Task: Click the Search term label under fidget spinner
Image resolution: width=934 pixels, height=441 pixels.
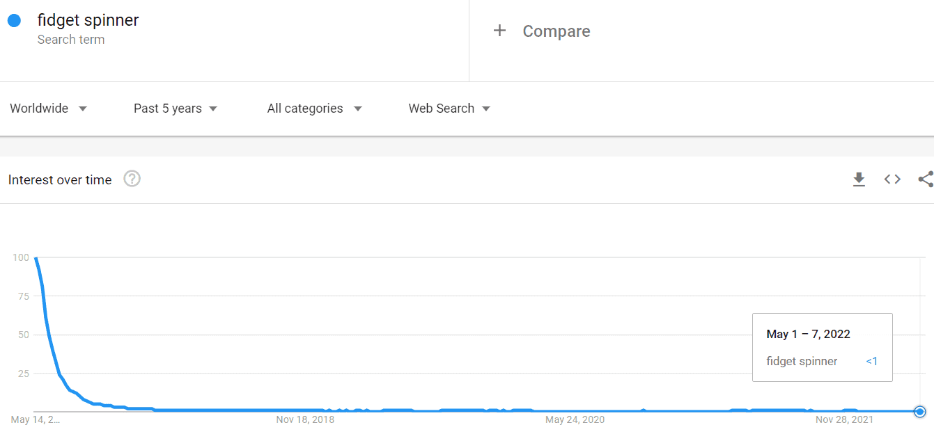Action: [71, 40]
